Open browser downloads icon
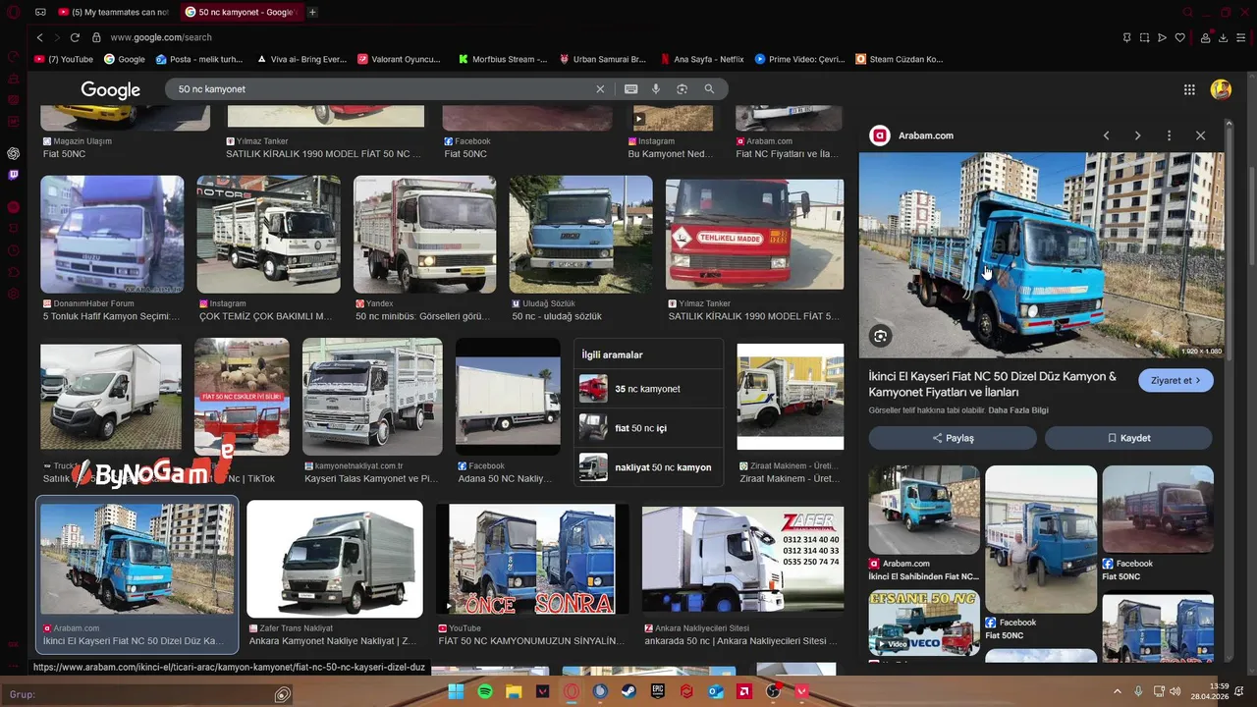 (1224, 37)
